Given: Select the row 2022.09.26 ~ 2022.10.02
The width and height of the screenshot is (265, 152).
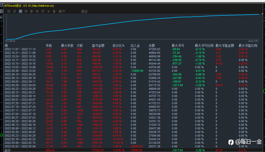Looking at the screenshot, I should coord(133,71).
